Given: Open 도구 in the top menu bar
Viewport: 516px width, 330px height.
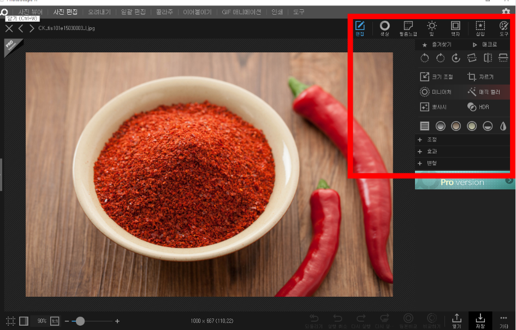Looking at the screenshot, I should (299, 12).
